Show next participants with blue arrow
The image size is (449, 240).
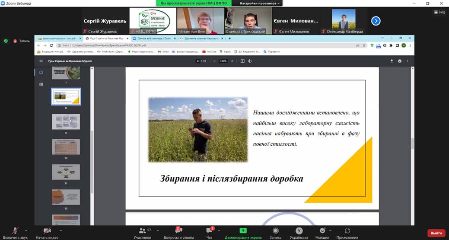point(376,21)
